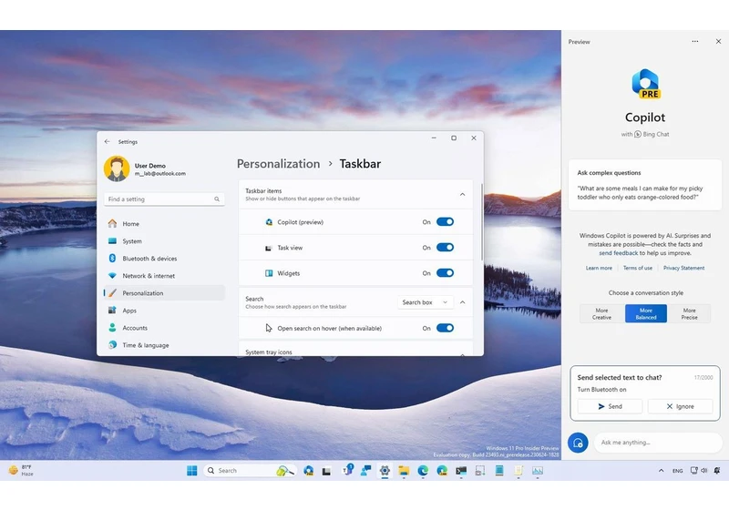Click the Settings window scrollbar

(x=481, y=222)
